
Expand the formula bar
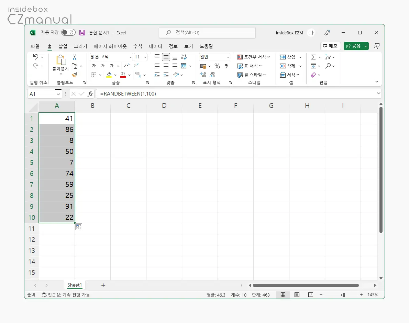tap(378, 93)
